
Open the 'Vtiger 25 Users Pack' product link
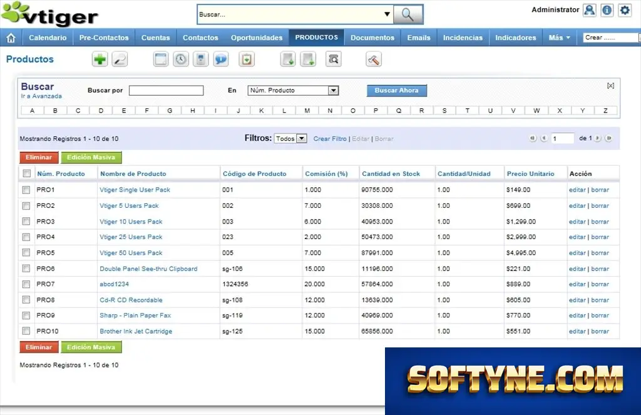pyautogui.click(x=131, y=237)
